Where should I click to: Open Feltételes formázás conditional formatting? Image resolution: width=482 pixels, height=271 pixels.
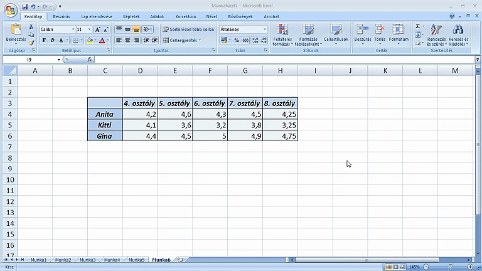(282, 35)
